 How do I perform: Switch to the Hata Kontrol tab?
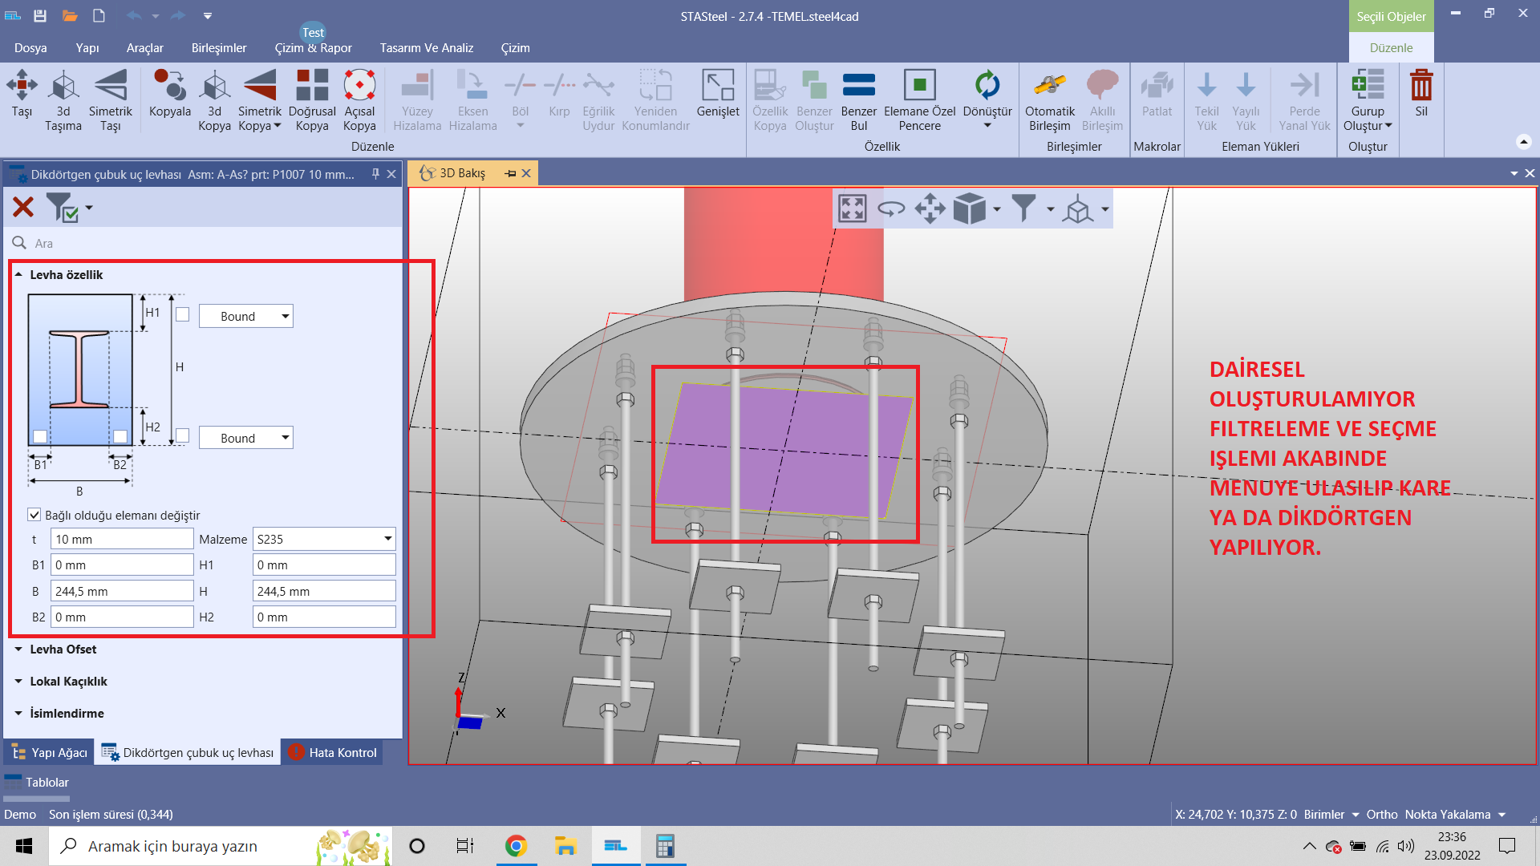[332, 753]
